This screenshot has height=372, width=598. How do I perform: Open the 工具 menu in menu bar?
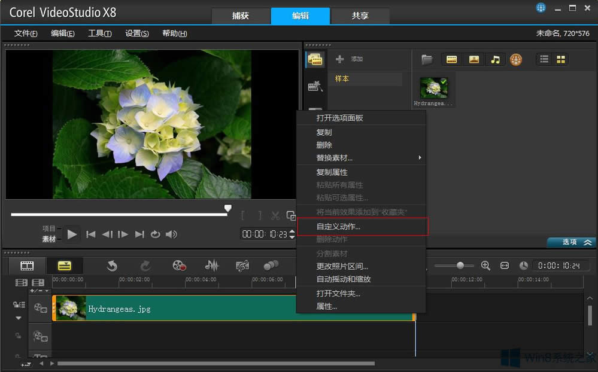tap(99, 33)
